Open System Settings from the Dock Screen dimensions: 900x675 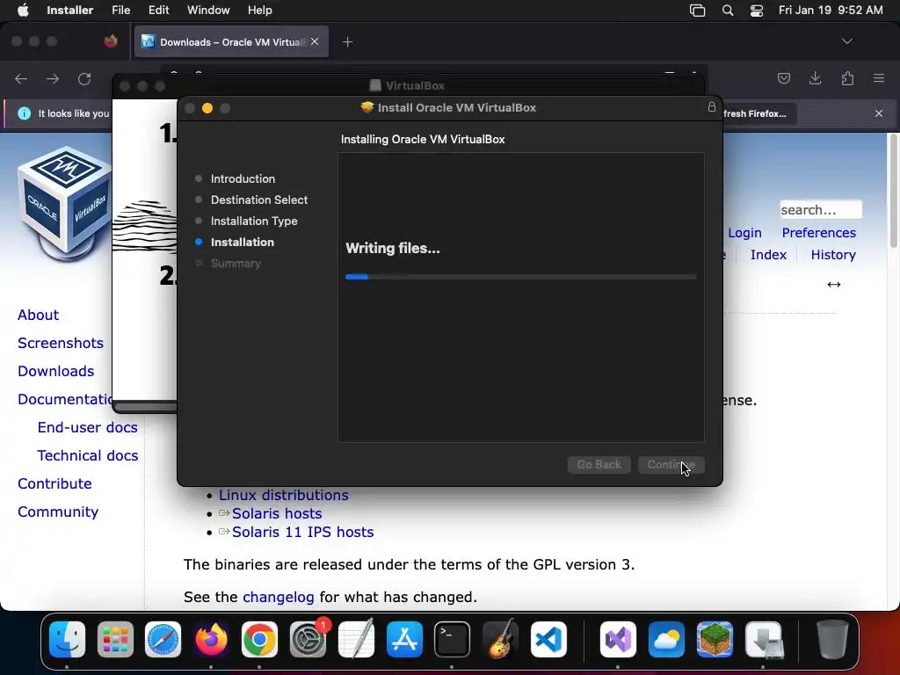click(x=308, y=639)
